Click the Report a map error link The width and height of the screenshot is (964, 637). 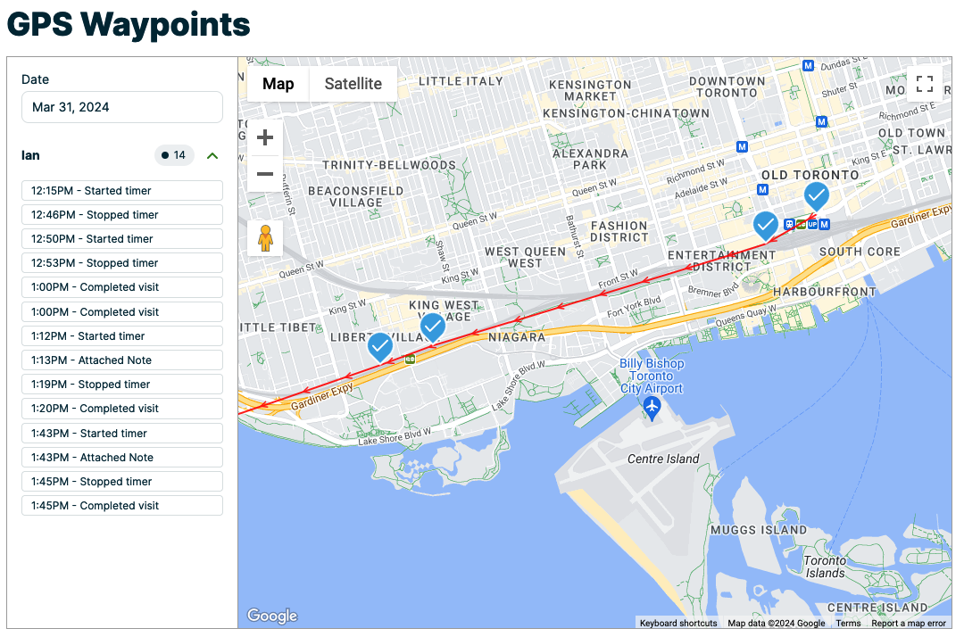click(x=909, y=623)
